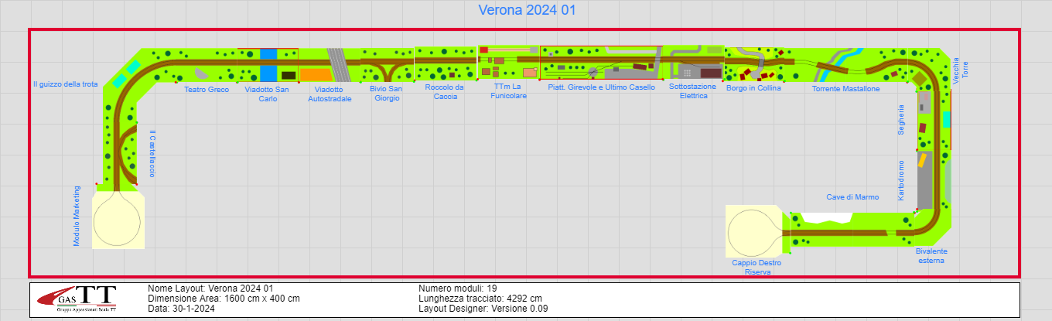Click the Cave di Marmo label

click(852, 197)
